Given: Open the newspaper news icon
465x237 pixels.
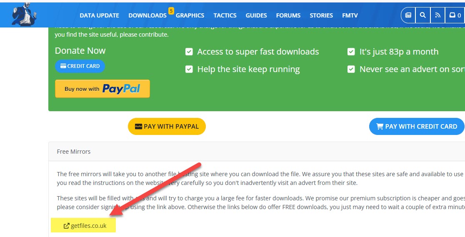Looking at the screenshot, I should pyautogui.click(x=408, y=15).
